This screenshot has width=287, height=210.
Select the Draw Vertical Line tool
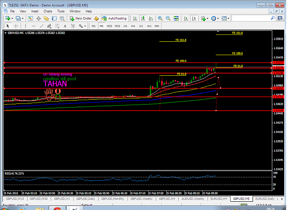tap(25, 26)
